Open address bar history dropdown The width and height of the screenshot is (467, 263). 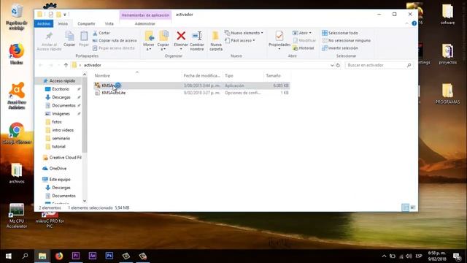[x=332, y=65]
